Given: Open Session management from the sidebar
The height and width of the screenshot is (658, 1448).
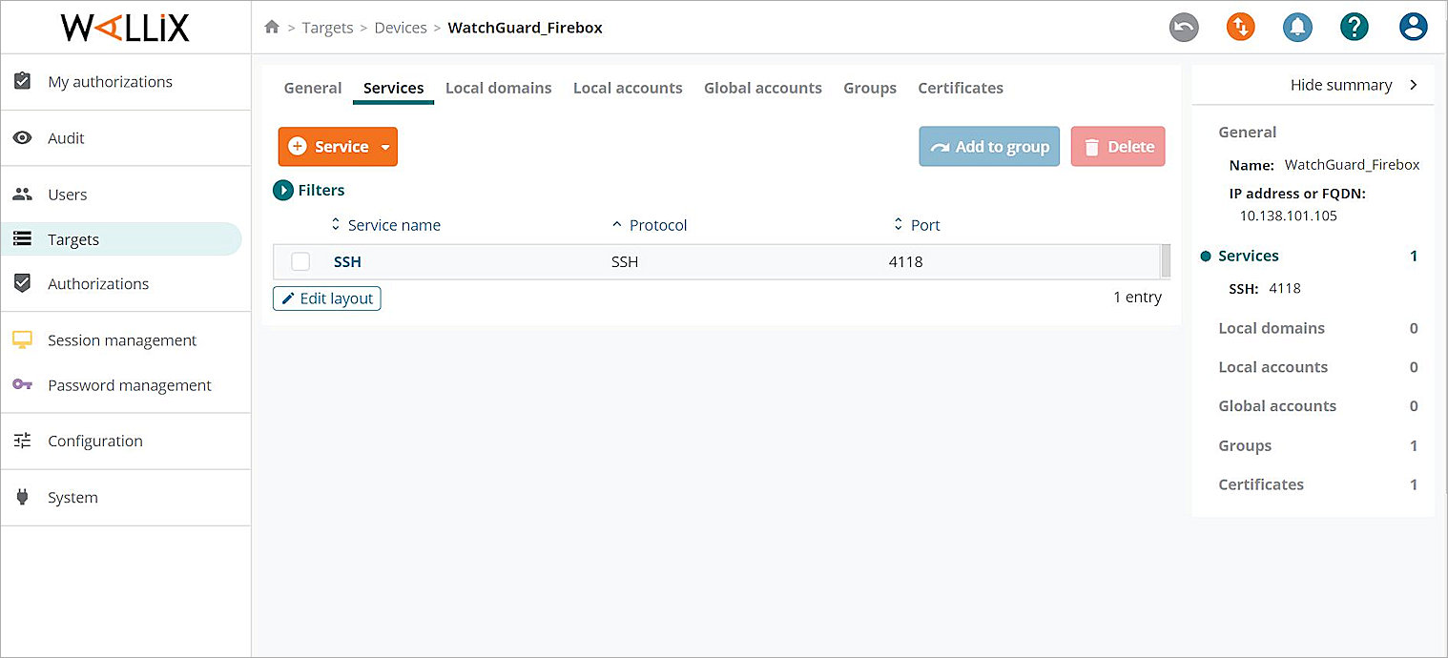Looking at the screenshot, I should [121, 339].
